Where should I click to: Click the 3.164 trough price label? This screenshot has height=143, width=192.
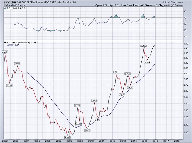(147, 62)
